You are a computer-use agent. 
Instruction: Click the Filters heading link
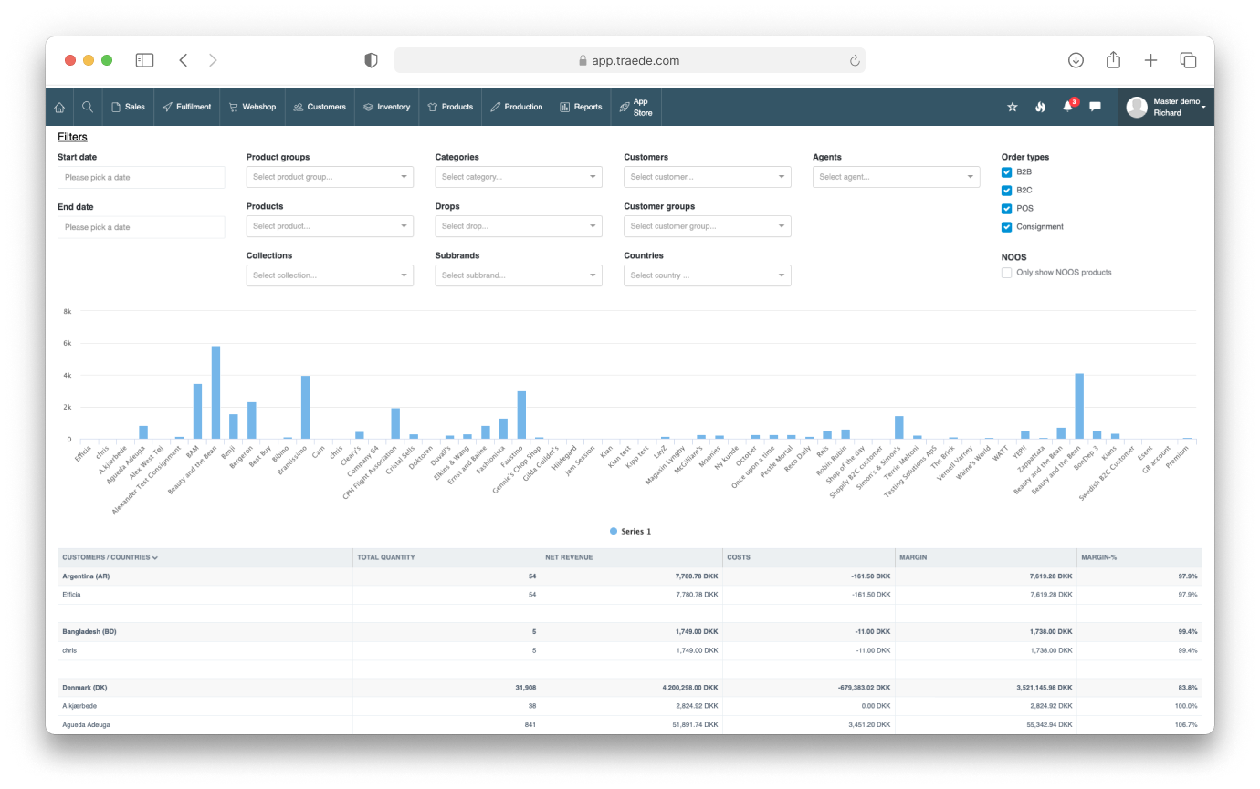72,137
